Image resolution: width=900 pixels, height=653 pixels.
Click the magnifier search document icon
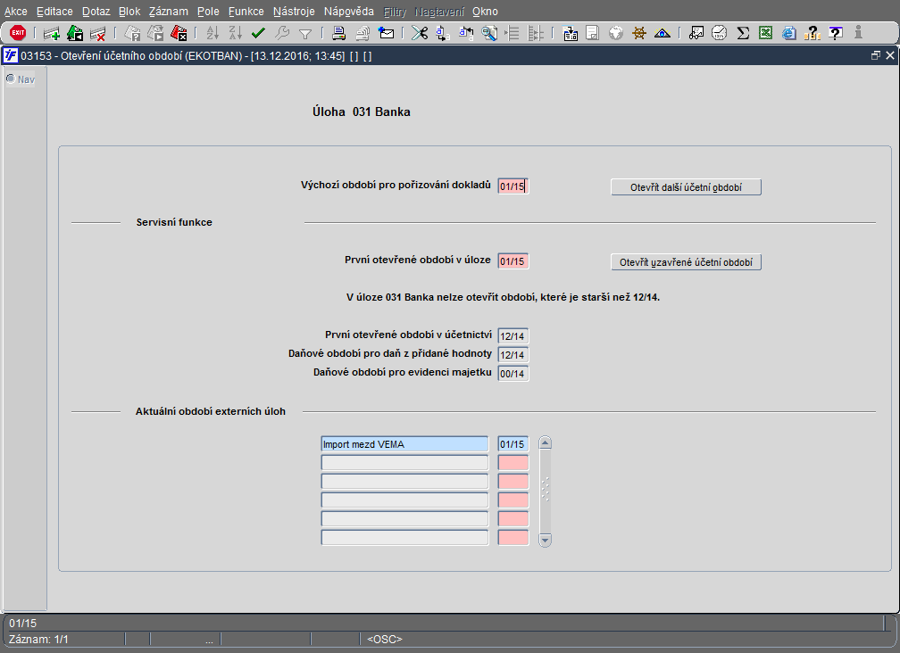(489, 33)
